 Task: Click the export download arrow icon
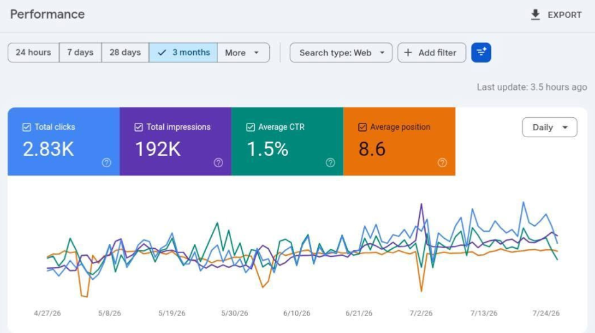[535, 15]
